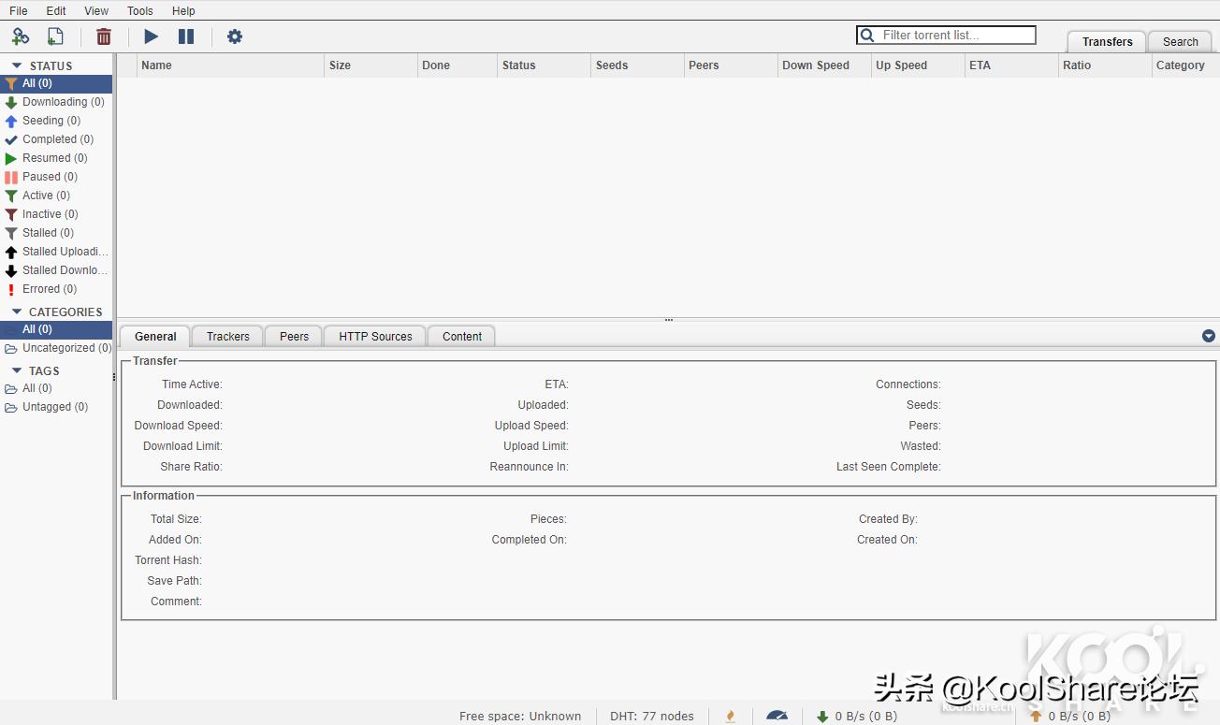
Task: Open the Content tab
Action: click(462, 337)
